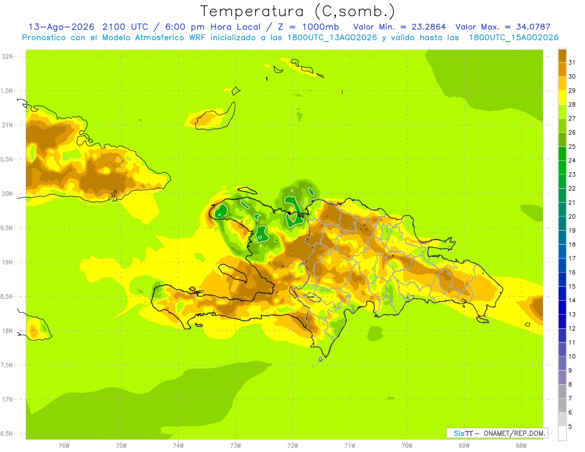Click the '12' value on the color scale

572,328
